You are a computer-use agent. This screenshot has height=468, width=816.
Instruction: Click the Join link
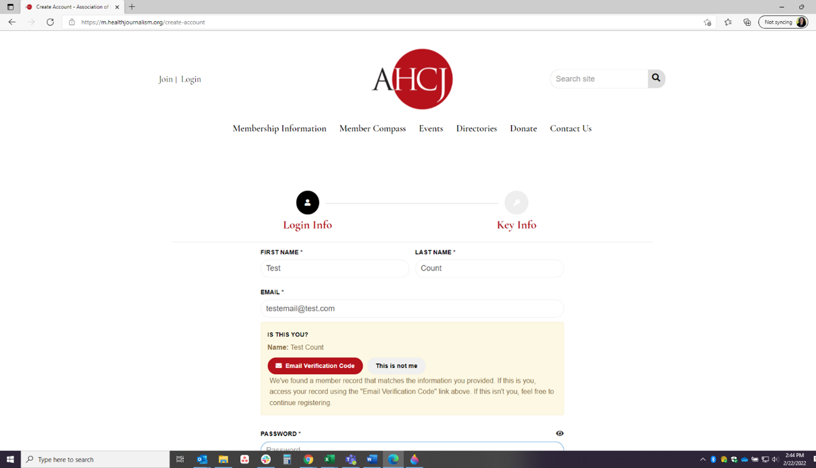click(165, 79)
